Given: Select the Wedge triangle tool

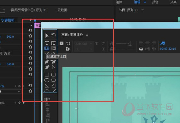Looking at the screenshot, I should tap(47, 86).
